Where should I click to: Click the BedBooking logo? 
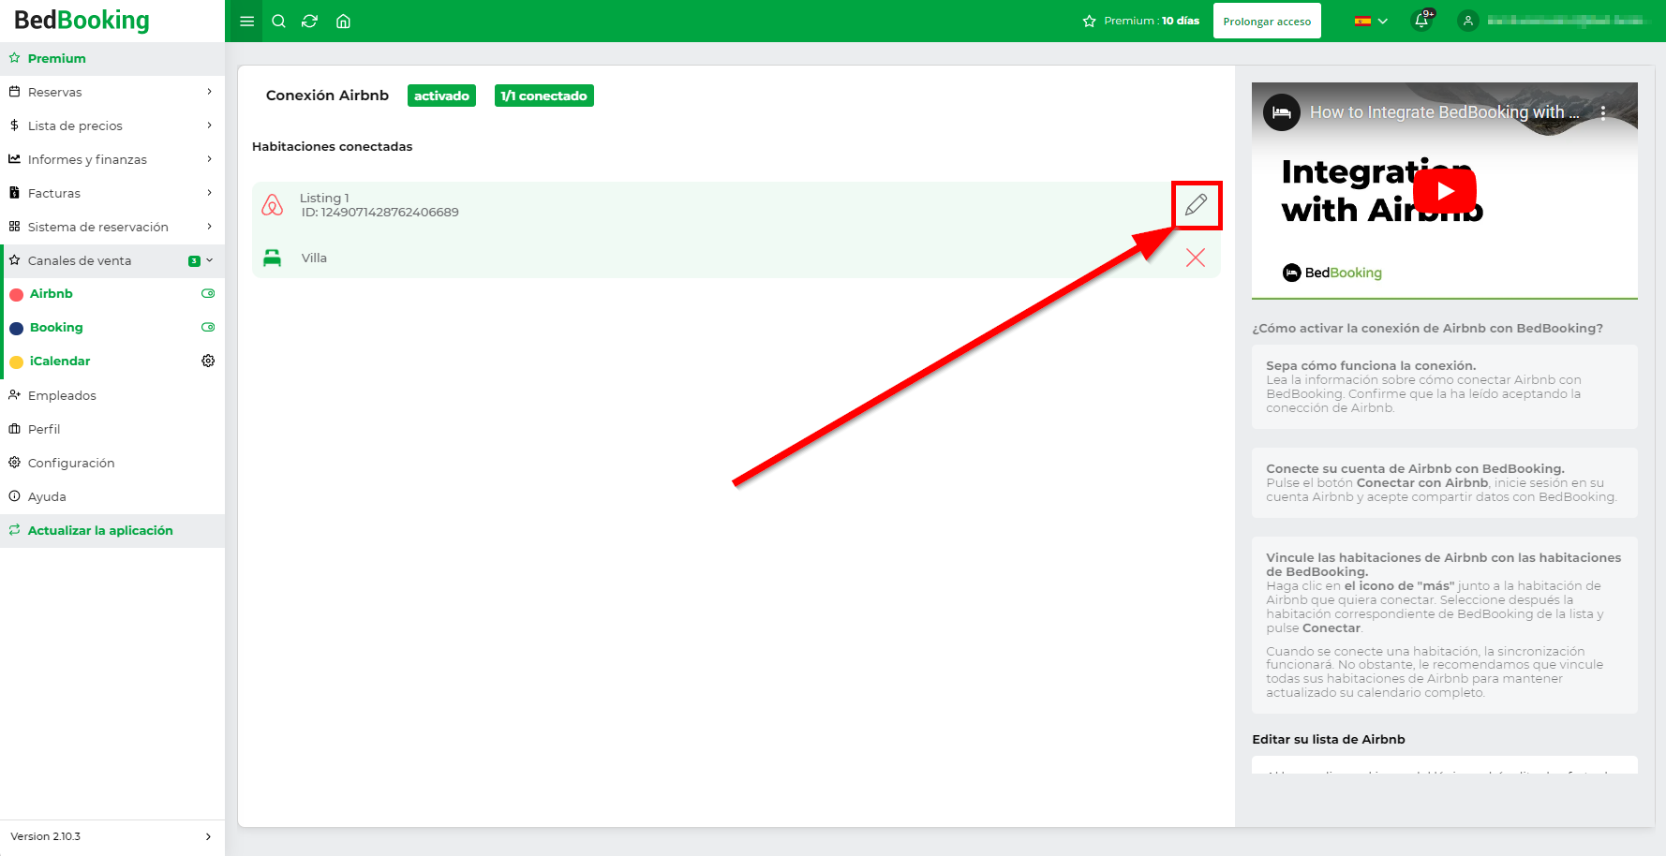pyautogui.click(x=82, y=20)
